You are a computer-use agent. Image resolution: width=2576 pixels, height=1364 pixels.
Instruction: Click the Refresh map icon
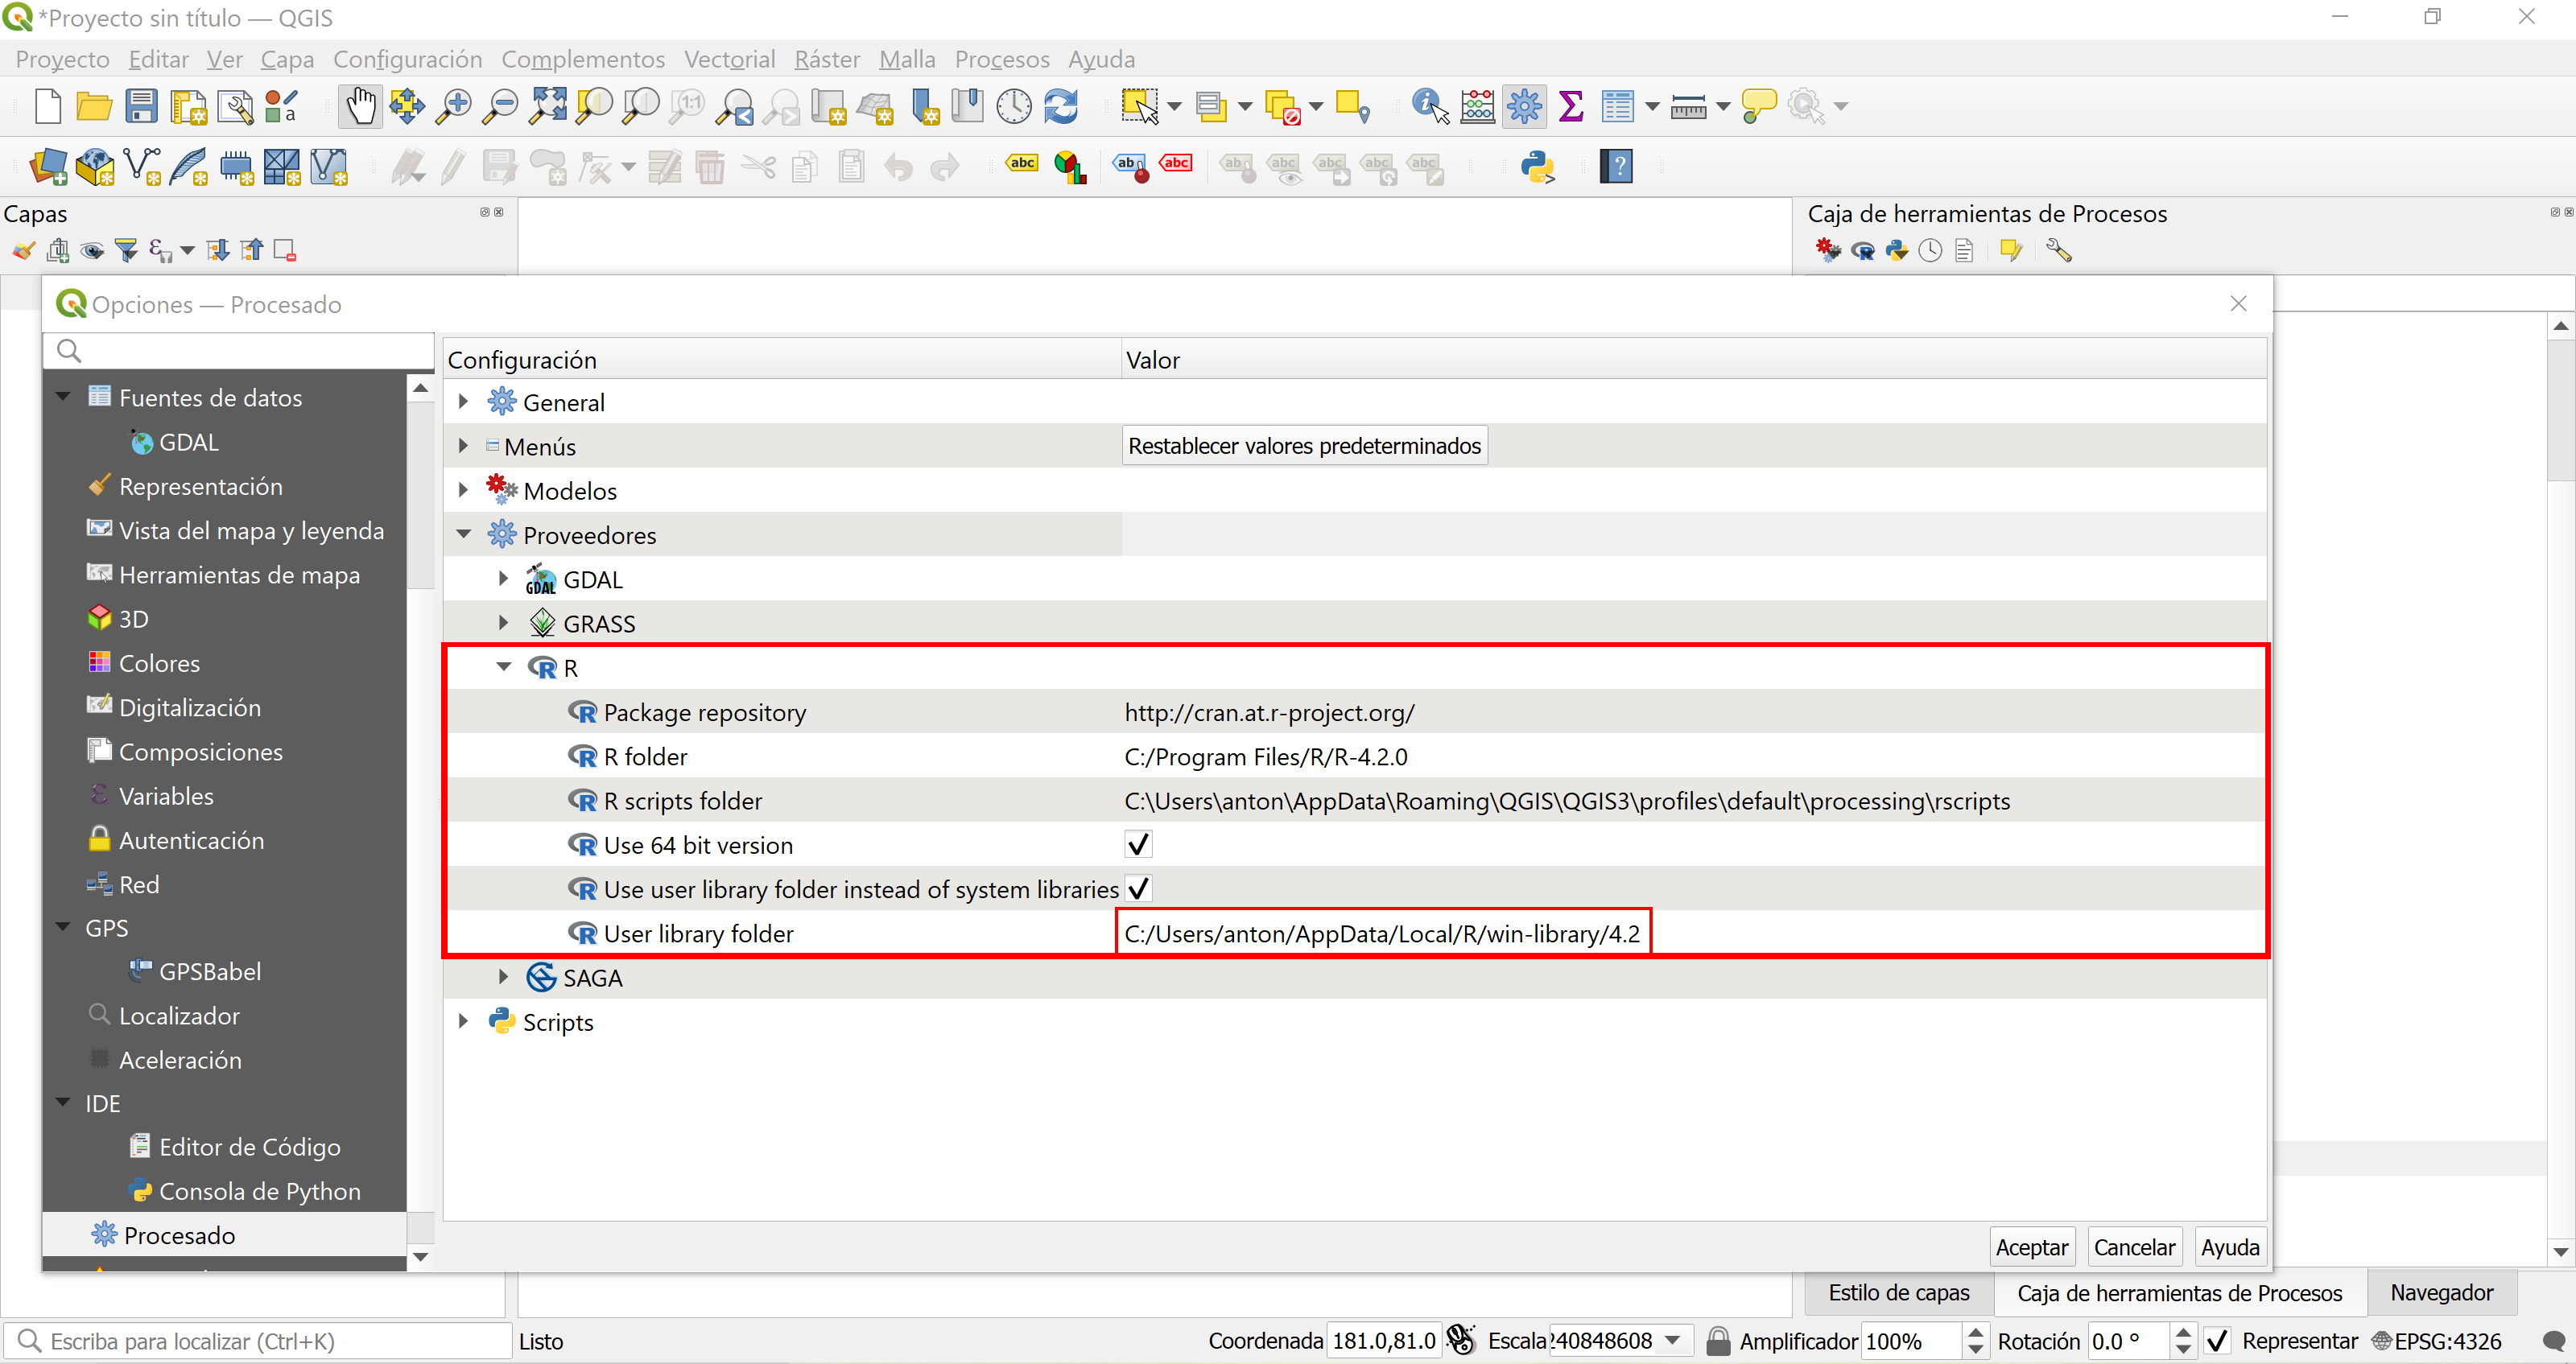(1061, 106)
